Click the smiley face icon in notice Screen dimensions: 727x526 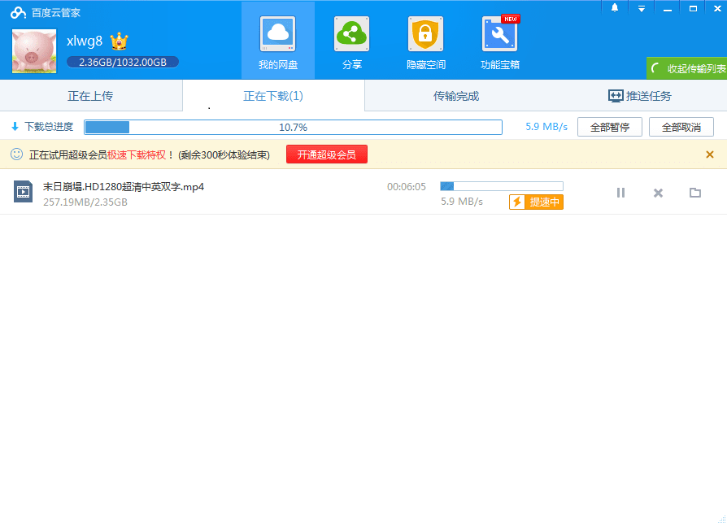click(17, 154)
